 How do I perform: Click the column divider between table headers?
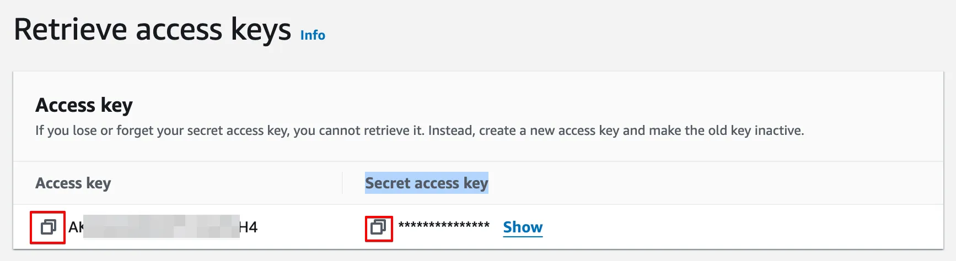tap(342, 183)
